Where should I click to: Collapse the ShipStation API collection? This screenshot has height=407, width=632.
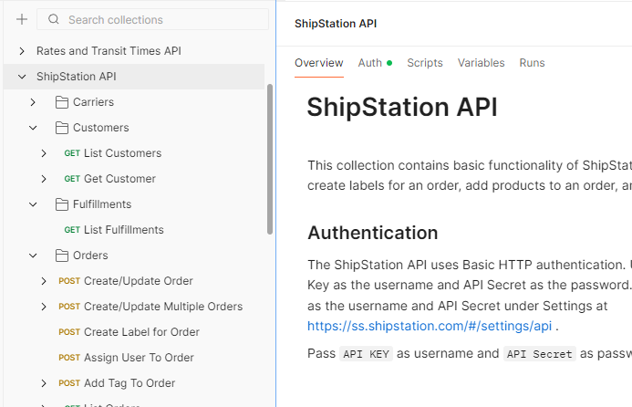(22, 77)
